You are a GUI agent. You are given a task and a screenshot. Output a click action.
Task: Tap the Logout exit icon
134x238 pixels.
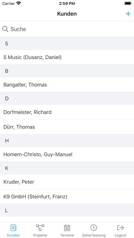120,228
